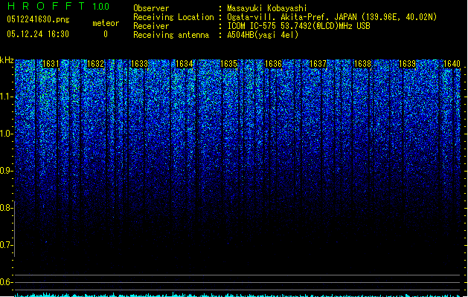Click the 1.1 frequency axis label
Screen dimensions: 468x297
(x=6, y=97)
